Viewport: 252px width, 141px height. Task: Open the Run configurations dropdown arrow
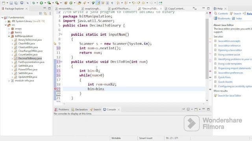[x=45, y=3]
